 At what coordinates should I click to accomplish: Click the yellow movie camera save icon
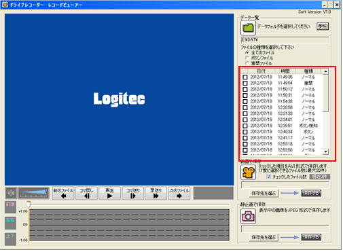pyautogui.click(x=248, y=173)
